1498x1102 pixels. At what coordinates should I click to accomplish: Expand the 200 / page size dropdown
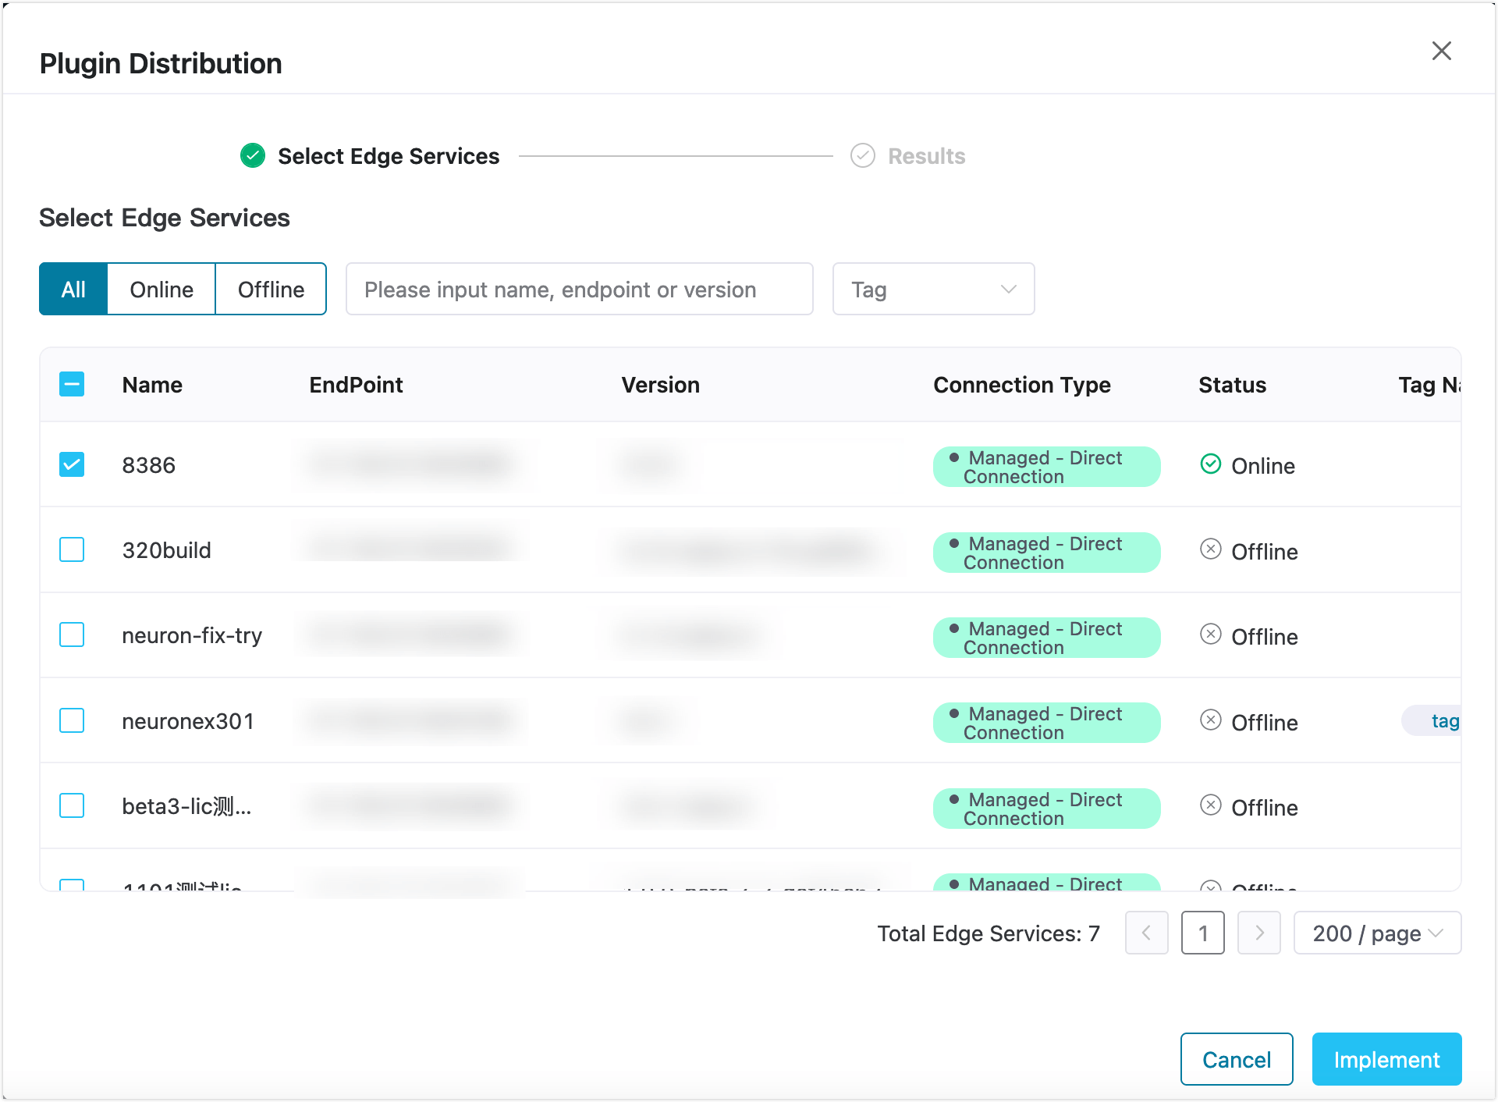(x=1376, y=933)
